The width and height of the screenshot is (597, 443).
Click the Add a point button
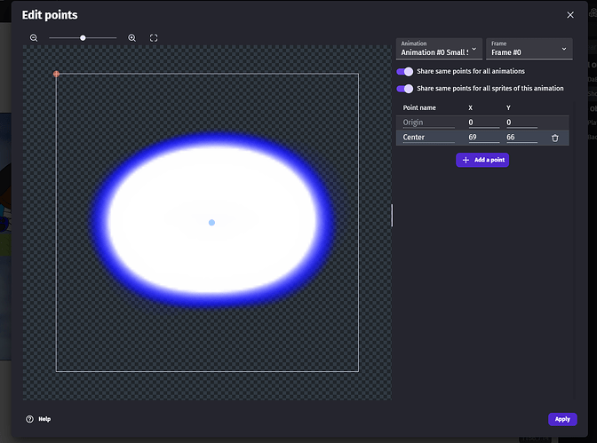tap(482, 160)
